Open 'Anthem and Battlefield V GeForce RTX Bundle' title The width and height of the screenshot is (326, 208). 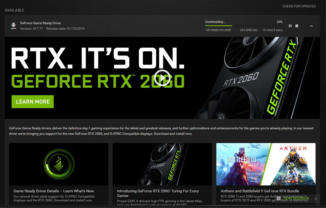tap(260, 191)
